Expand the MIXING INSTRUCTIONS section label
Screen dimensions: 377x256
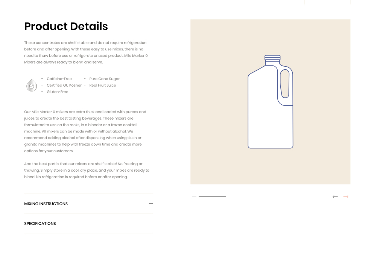pos(46,204)
